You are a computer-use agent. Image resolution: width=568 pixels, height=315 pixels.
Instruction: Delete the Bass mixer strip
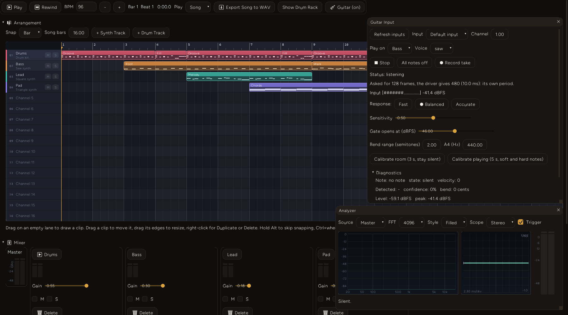(x=142, y=311)
